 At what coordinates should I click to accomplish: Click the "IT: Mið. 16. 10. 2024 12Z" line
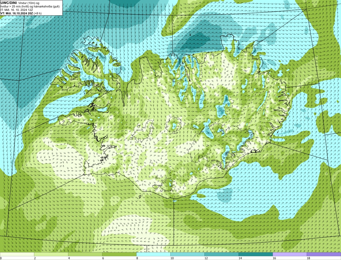click(17, 10)
